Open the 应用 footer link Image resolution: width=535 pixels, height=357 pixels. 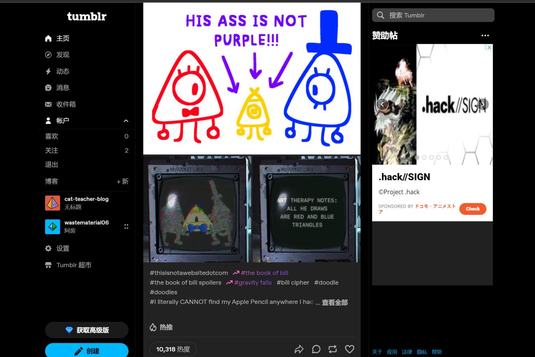pyautogui.click(x=392, y=352)
